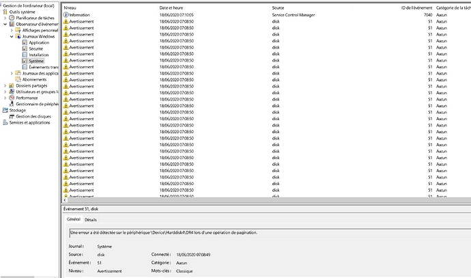Image resolution: width=471 pixels, height=278 pixels.
Task: Open the Application log icon
Action: point(25,42)
